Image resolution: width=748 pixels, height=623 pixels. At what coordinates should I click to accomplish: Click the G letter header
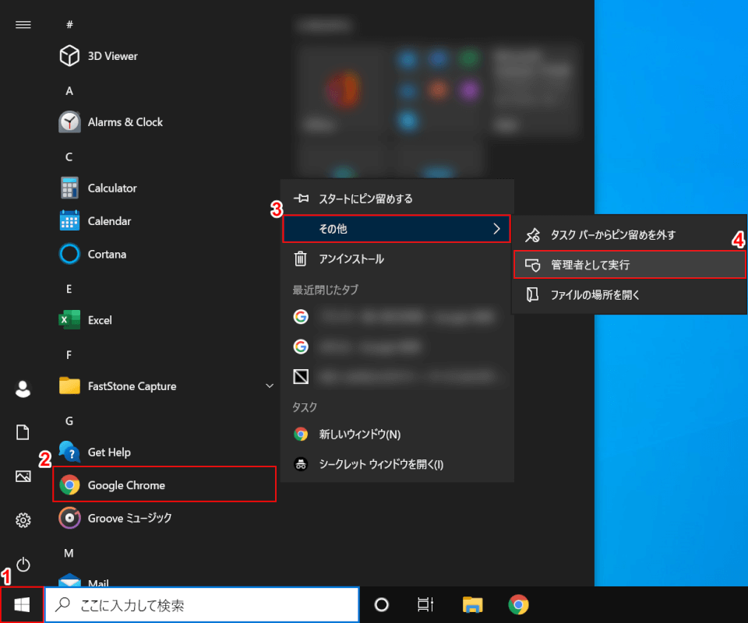69,421
